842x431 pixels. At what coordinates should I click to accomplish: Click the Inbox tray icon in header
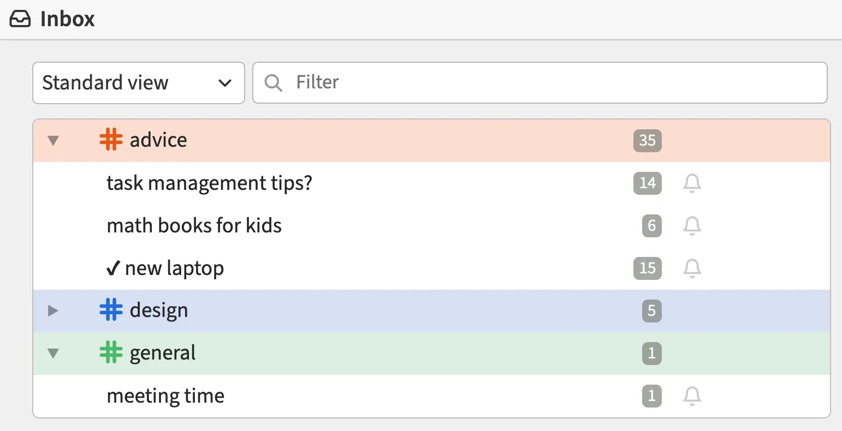coord(21,20)
